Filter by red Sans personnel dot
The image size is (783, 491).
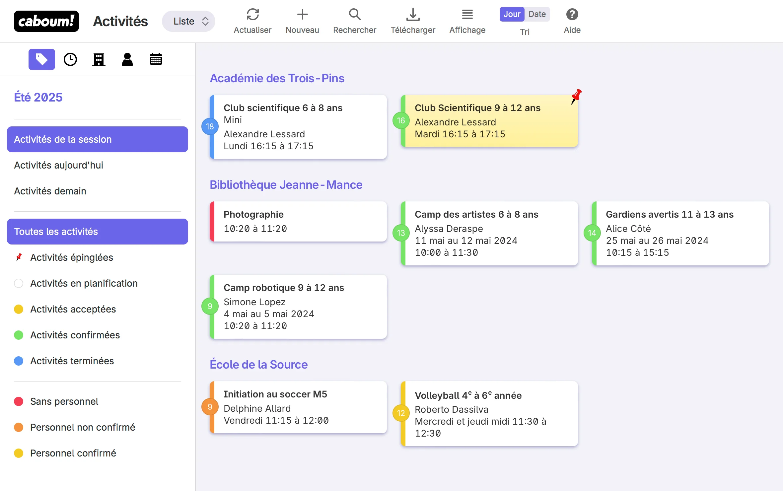click(x=19, y=401)
